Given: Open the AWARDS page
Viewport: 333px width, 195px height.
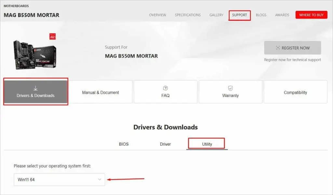Looking at the screenshot, I should tap(282, 15).
